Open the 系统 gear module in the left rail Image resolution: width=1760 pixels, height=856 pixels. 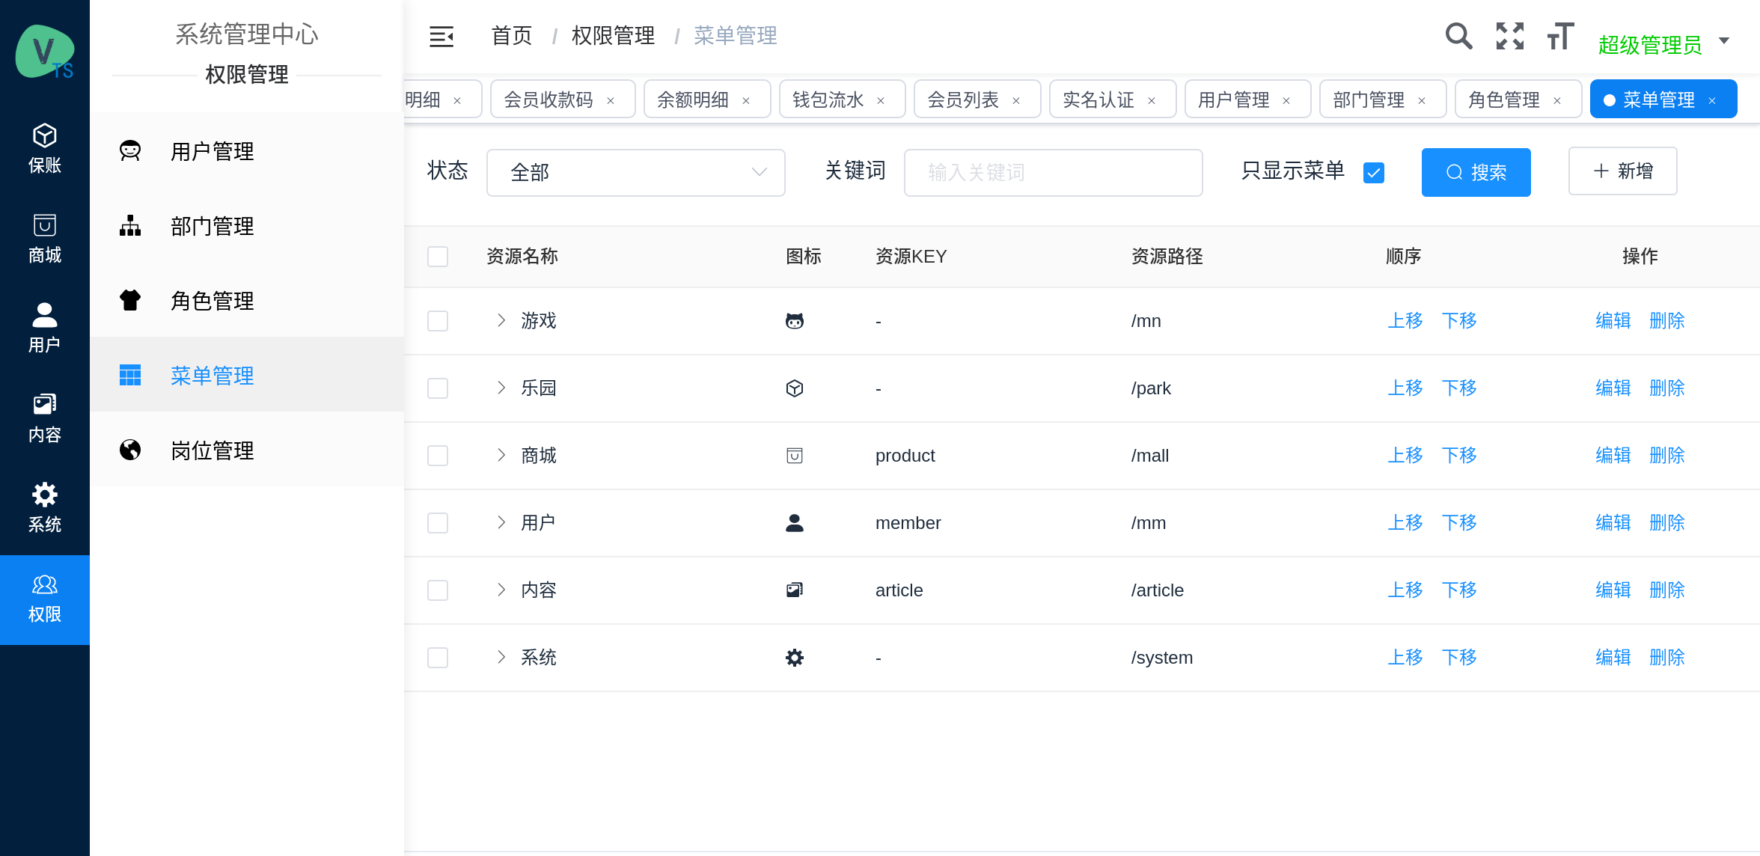(45, 507)
